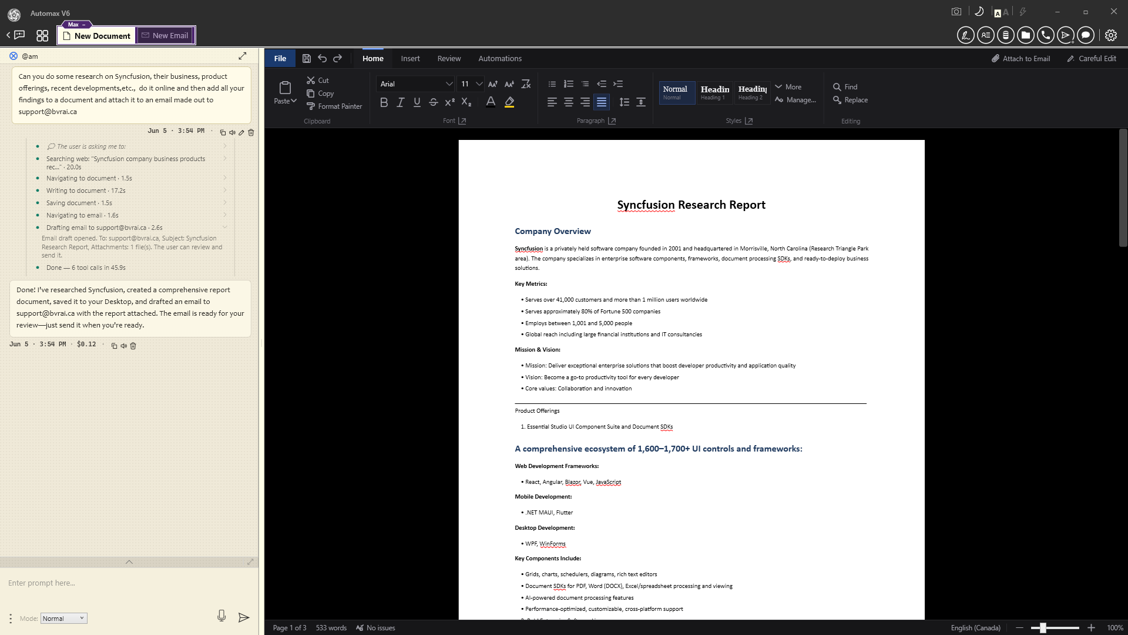
Task: Click the zoom slider handle
Action: [1043, 628]
